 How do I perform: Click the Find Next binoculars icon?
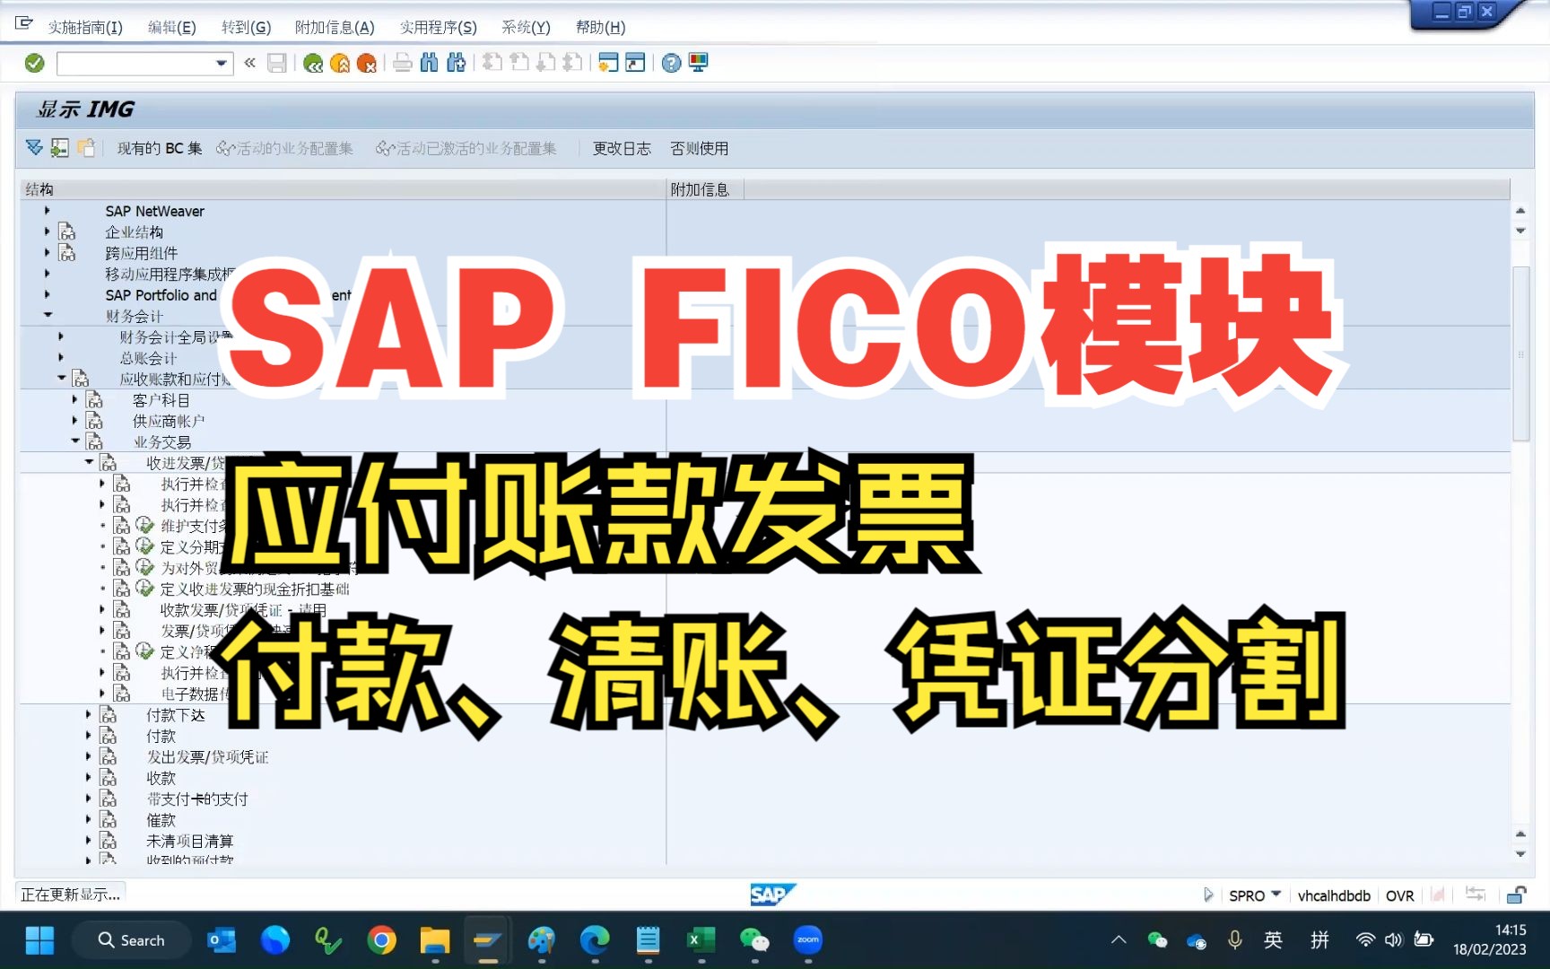pos(457,63)
